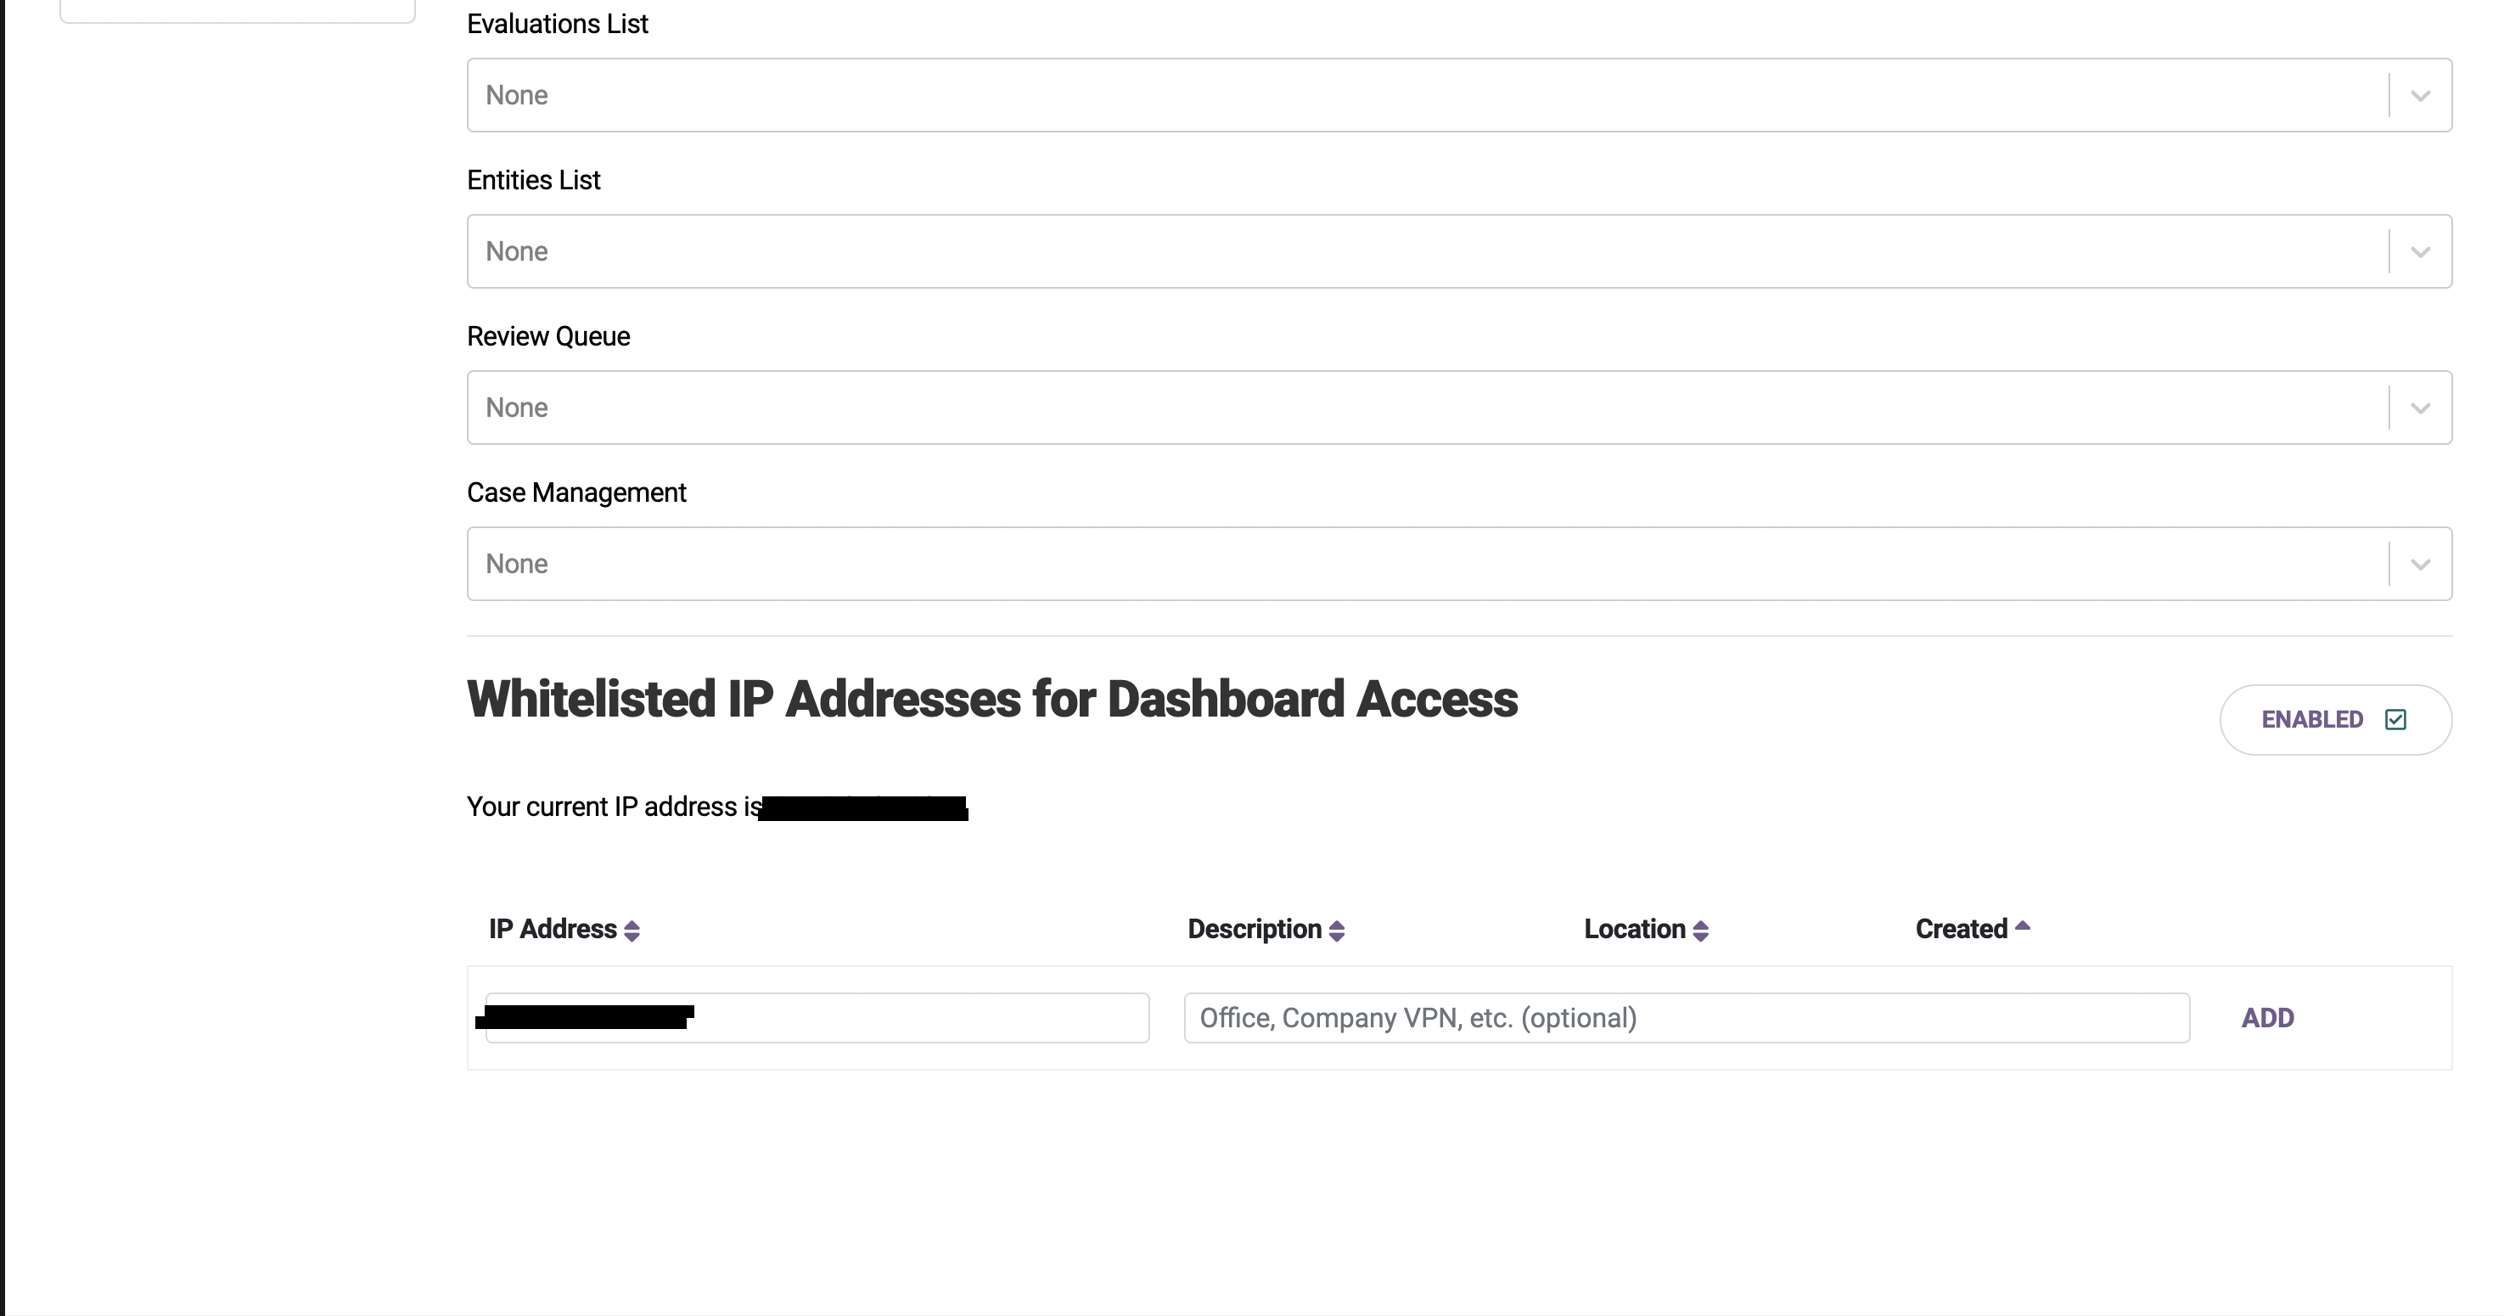Open the Evaluations List select field
This screenshot has height=1316, width=2504.
tap(1459, 95)
